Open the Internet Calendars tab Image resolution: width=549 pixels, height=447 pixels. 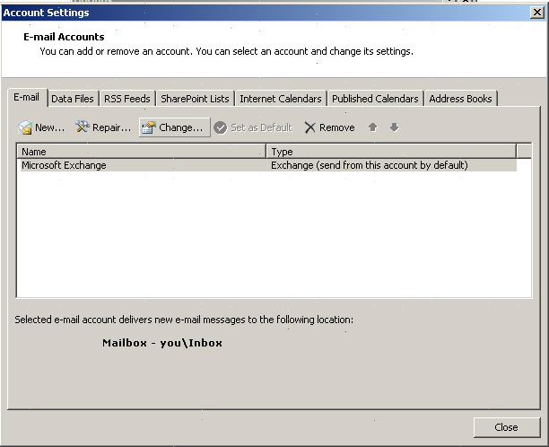(x=281, y=99)
